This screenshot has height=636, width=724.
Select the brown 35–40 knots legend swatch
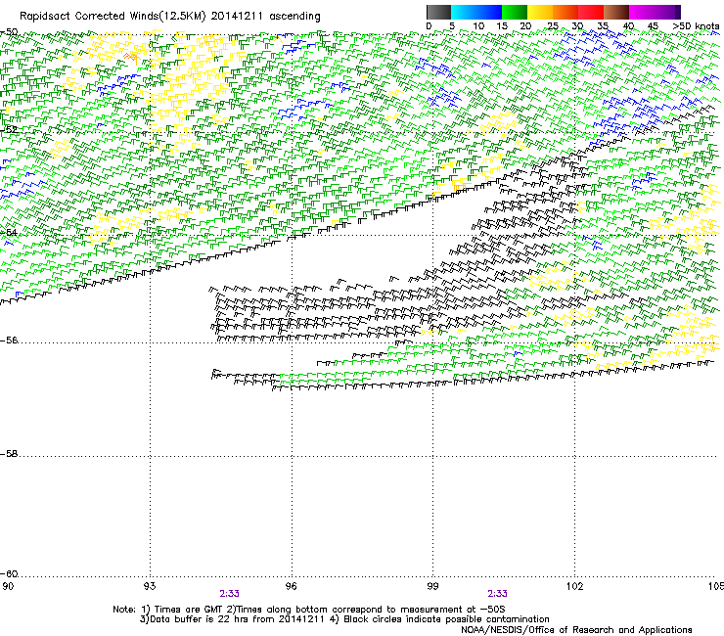pos(616,12)
